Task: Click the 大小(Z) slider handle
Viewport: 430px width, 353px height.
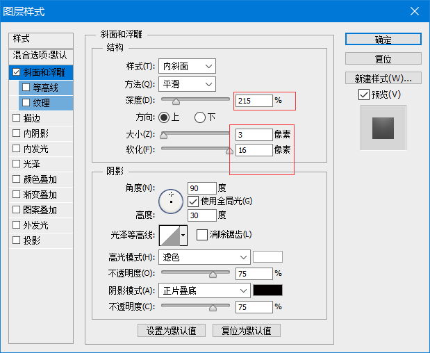Action: (164, 136)
